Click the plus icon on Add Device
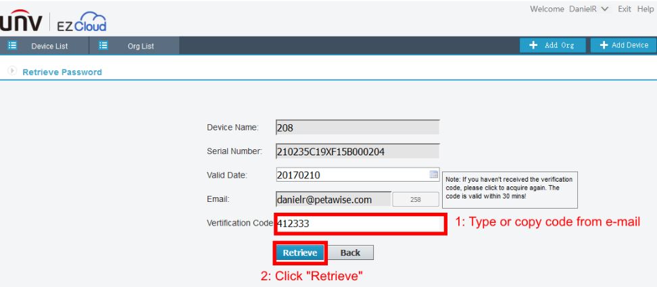 tap(604, 45)
